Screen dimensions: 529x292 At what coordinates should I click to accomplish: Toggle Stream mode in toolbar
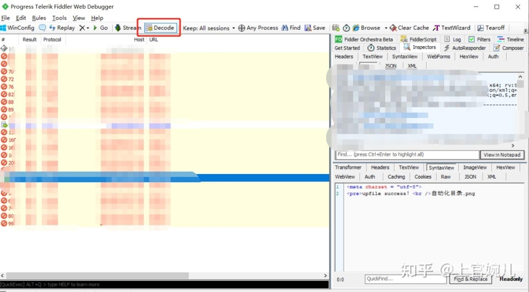[x=127, y=27]
